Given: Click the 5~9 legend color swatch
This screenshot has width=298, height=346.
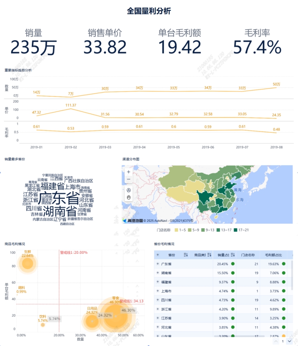Looking at the screenshot, I should pos(189,230).
